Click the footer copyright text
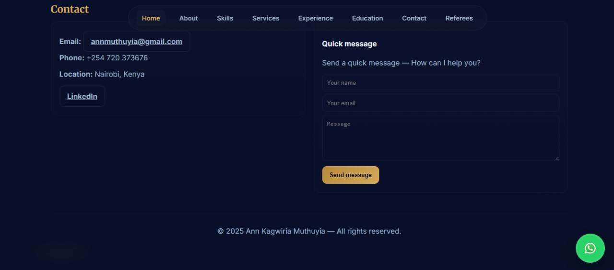 pyautogui.click(x=309, y=231)
